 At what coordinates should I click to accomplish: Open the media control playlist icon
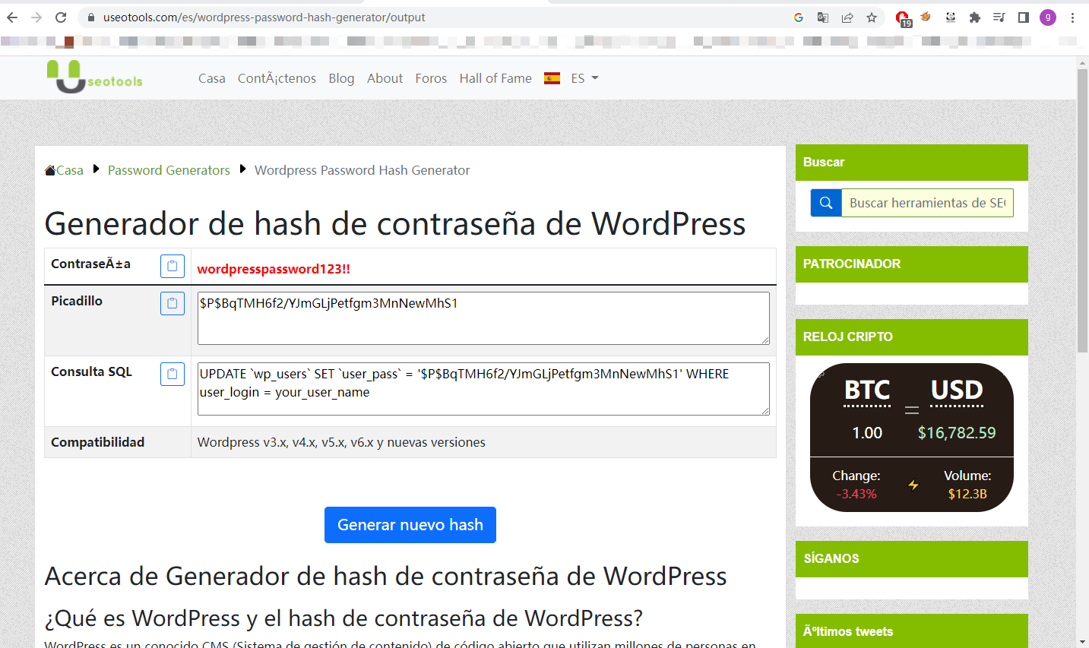point(999,17)
